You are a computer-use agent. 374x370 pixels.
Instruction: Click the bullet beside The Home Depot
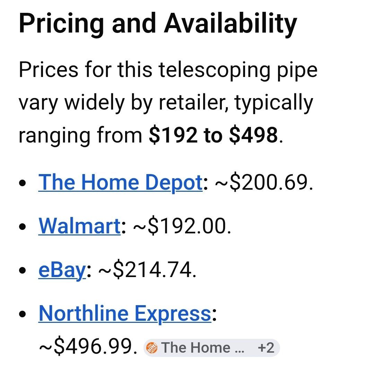click(23, 183)
